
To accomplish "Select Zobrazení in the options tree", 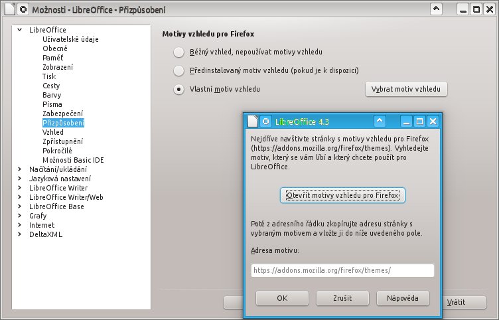I will pos(58,67).
